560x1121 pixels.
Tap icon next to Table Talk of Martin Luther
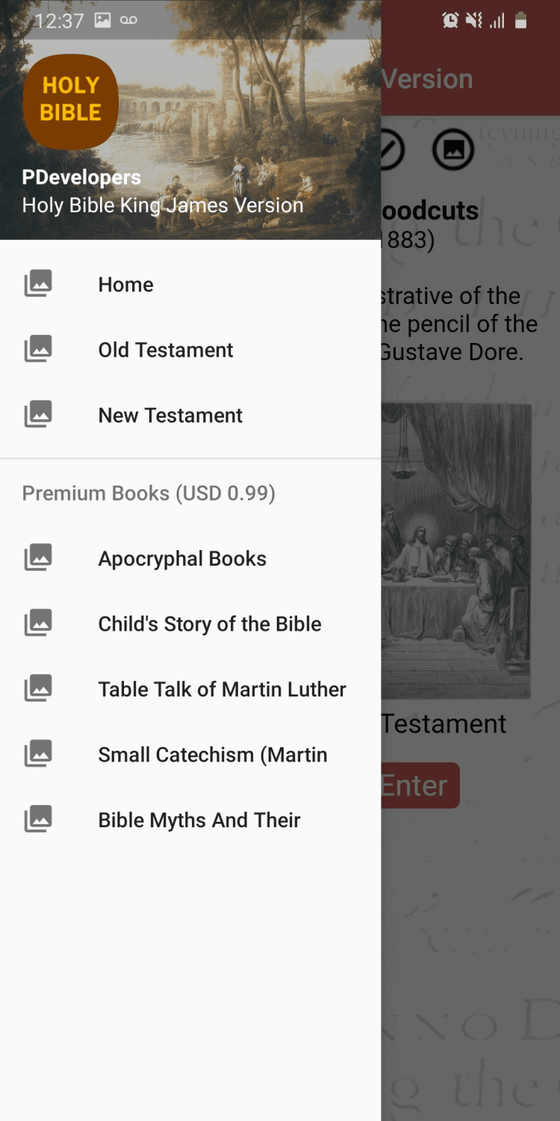tap(38, 689)
